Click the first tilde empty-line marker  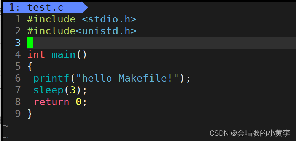[x=6, y=125]
